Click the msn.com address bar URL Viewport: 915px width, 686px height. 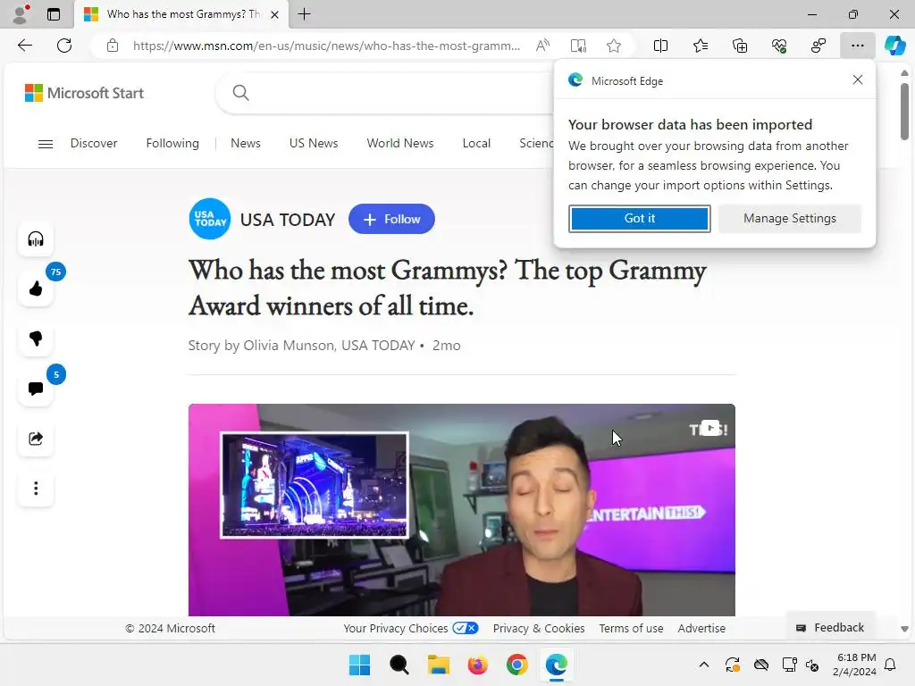326,46
